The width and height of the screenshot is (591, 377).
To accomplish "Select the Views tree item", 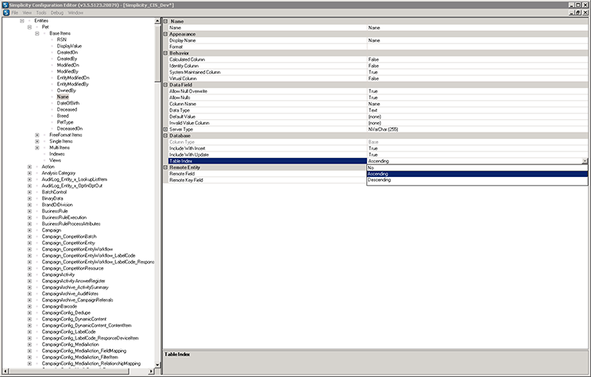I will [55, 160].
